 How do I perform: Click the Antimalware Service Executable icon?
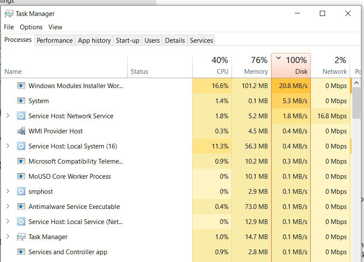(x=21, y=206)
